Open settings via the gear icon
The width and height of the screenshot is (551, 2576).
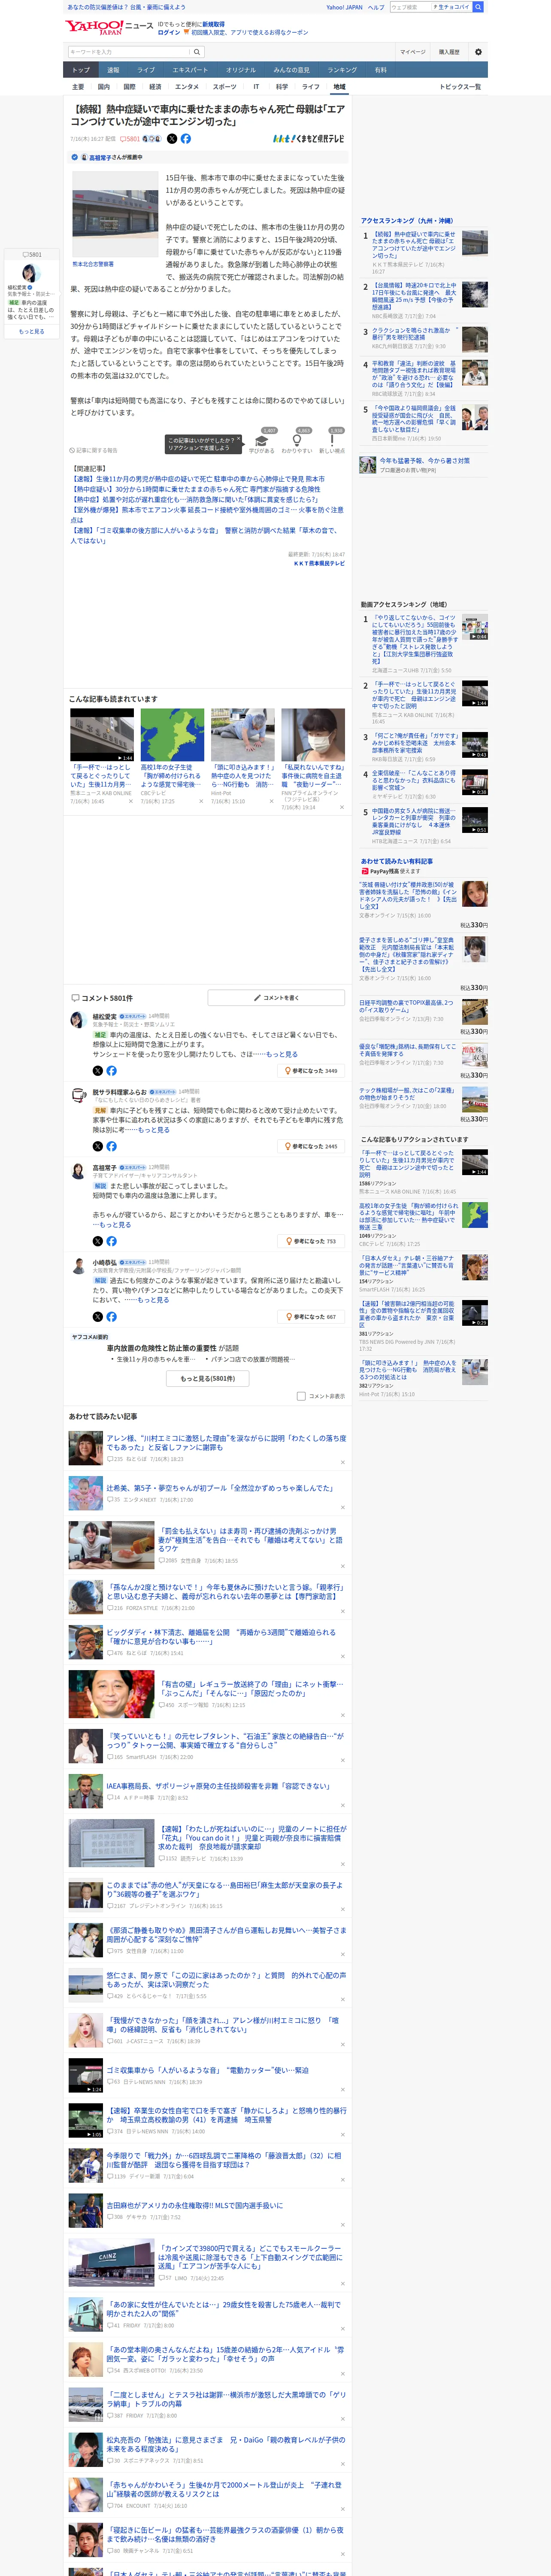(x=478, y=52)
